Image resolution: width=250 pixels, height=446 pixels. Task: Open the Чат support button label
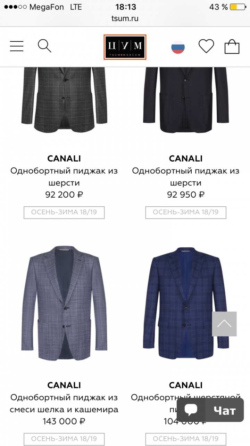tap(224, 411)
